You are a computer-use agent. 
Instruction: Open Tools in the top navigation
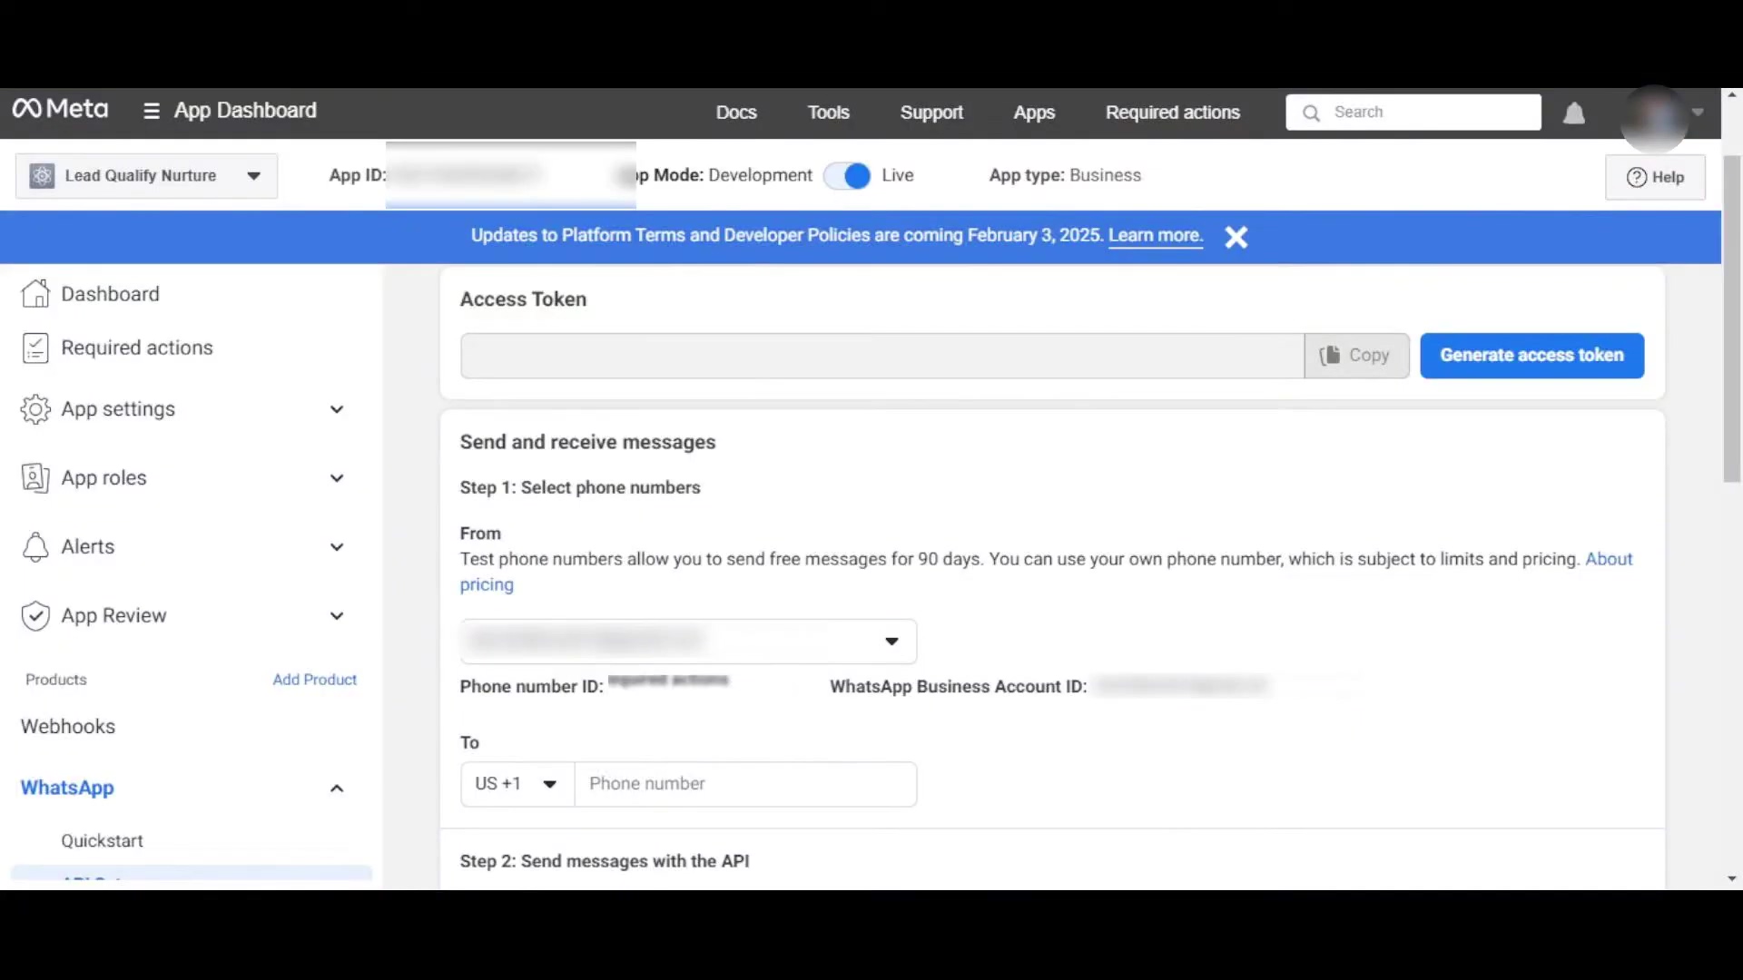click(x=829, y=113)
